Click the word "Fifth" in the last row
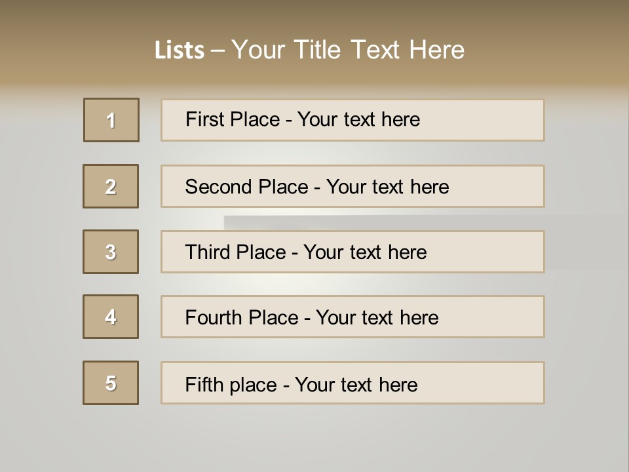Viewport: 629px width, 472px height. (x=204, y=384)
